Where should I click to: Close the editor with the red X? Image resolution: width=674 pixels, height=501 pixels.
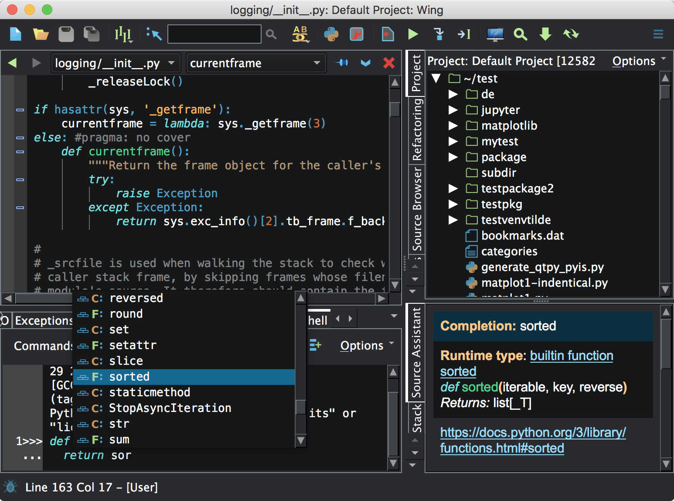click(x=388, y=63)
